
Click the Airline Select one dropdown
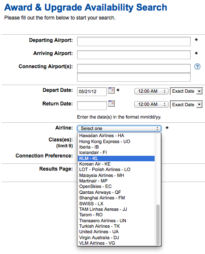[119, 128]
